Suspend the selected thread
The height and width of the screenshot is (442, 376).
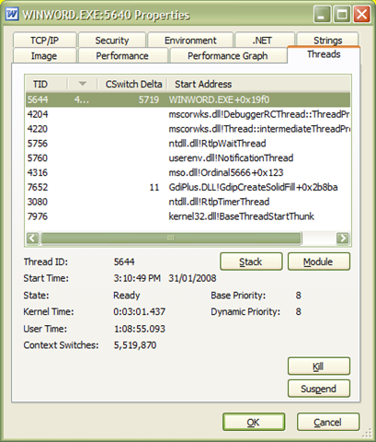[x=319, y=389]
